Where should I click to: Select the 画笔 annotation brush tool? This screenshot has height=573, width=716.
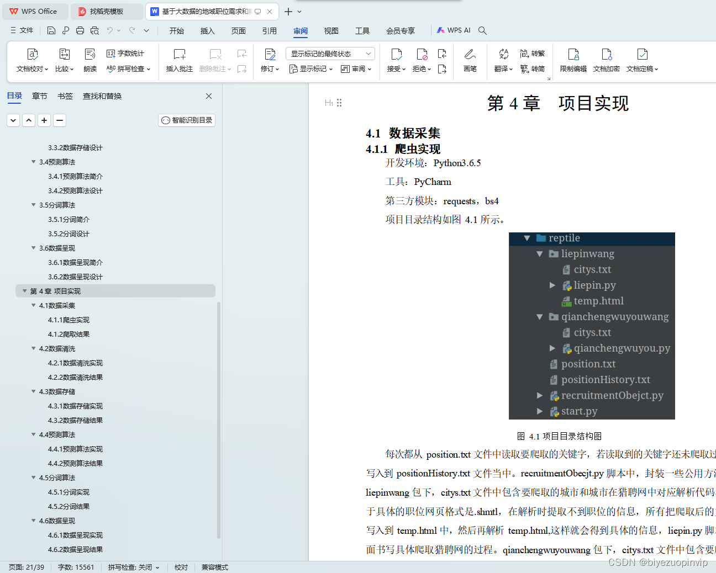[470, 61]
